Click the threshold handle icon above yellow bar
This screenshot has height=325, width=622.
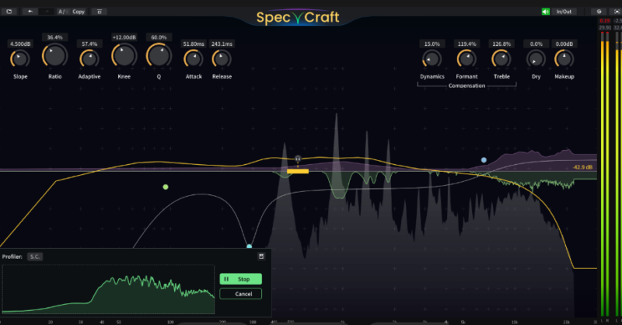[x=298, y=159]
